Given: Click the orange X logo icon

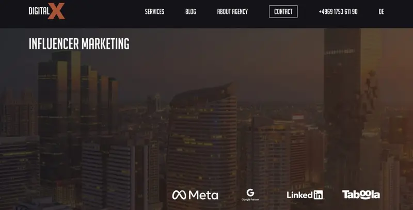Looking at the screenshot, I should coord(56,11).
